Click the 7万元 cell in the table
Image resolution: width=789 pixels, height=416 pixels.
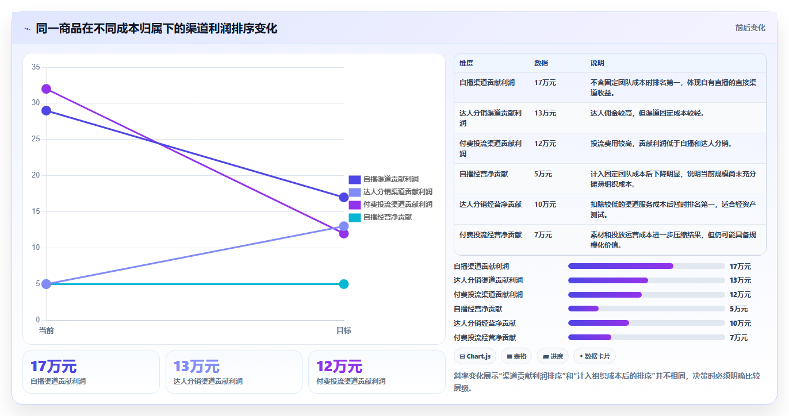click(543, 235)
